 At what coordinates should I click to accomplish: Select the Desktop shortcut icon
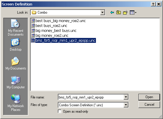[16, 45]
